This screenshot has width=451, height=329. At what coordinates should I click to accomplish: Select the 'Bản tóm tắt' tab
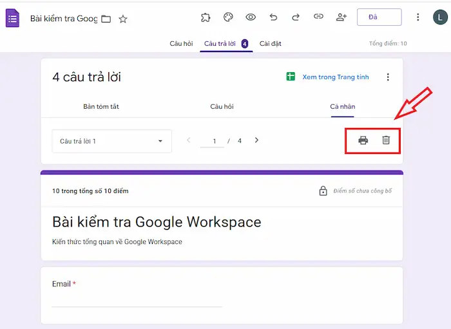point(101,106)
